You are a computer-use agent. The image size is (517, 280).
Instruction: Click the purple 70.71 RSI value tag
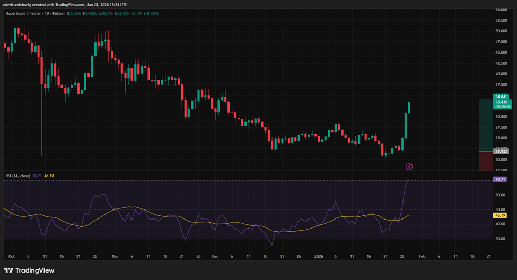point(500,179)
